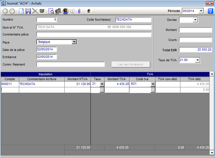Click the money payment icon in toolbar
Screen dimensions: 215x158
(x=42, y=11)
